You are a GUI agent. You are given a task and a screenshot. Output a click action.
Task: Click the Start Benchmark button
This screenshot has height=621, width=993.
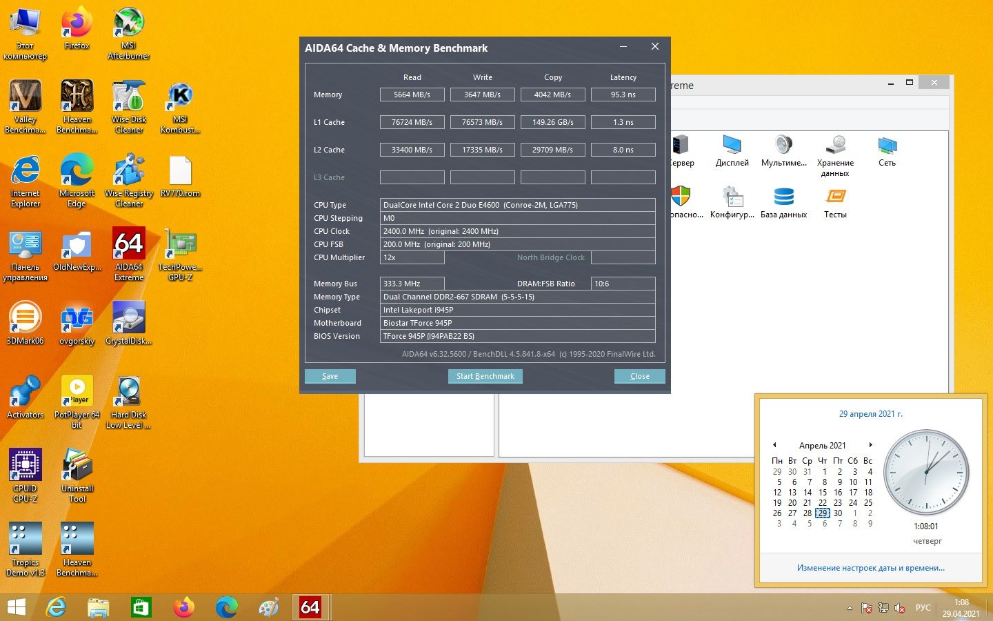[x=485, y=376]
